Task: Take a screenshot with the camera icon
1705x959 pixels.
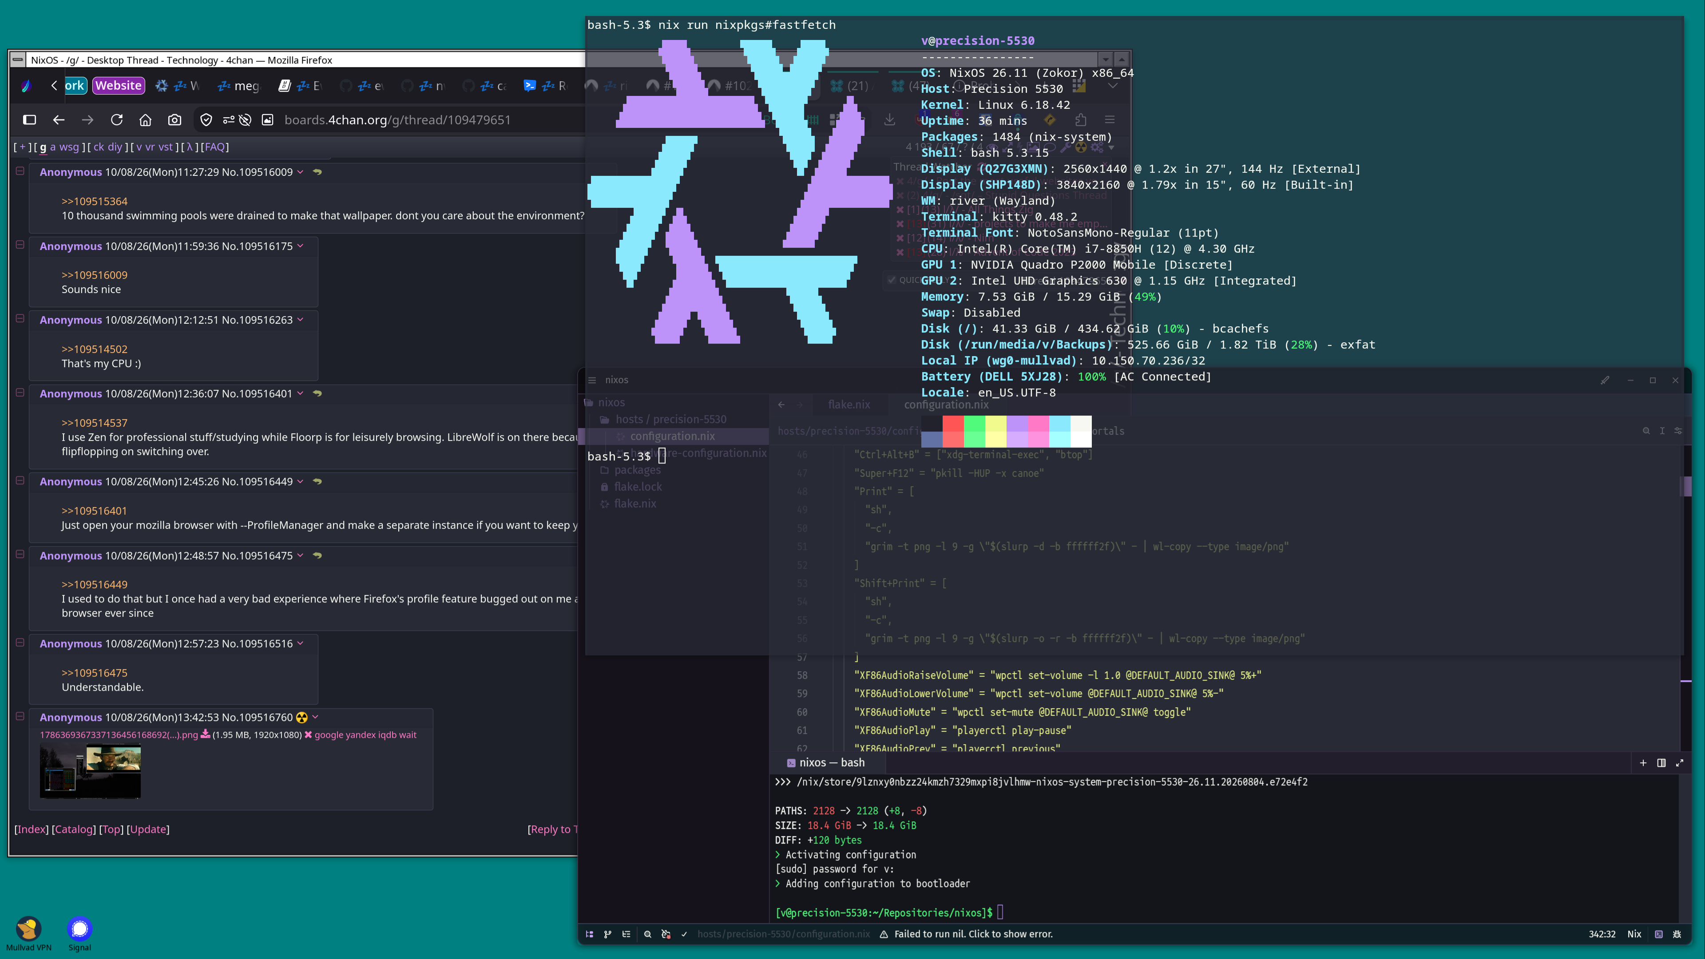Action: (175, 120)
